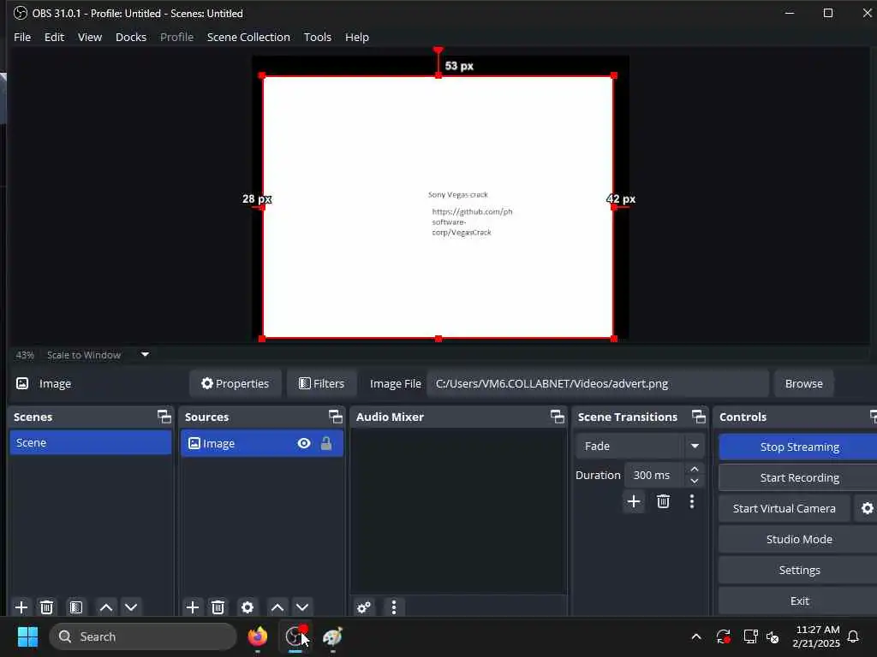The image size is (877, 657).
Task: Open the Windows Start menu
Action: tap(27, 636)
